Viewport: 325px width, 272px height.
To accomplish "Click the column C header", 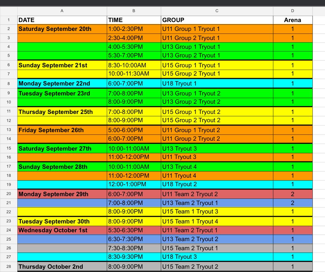I will pyautogui.click(x=217, y=11).
